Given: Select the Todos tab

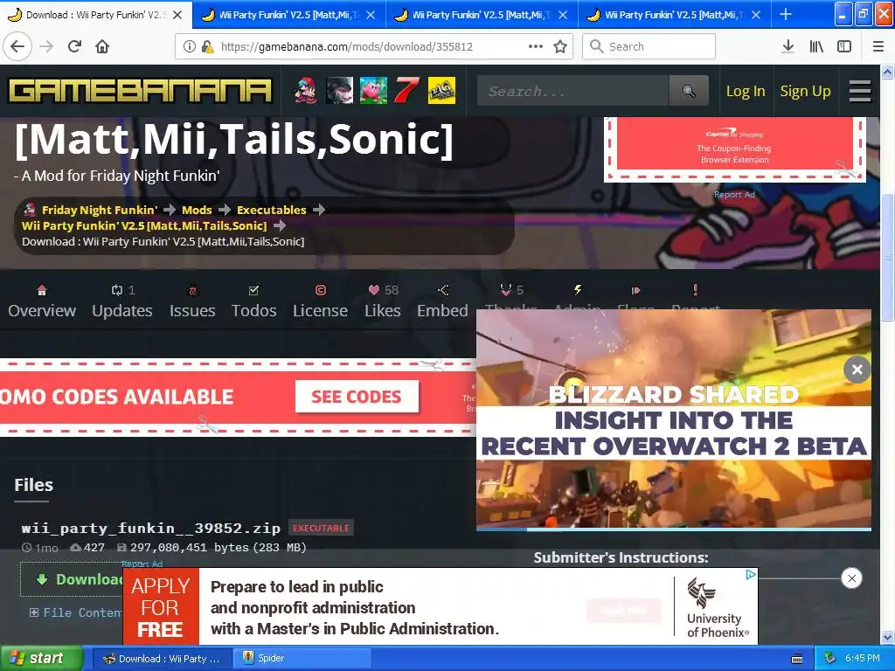Looking at the screenshot, I should click(254, 301).
